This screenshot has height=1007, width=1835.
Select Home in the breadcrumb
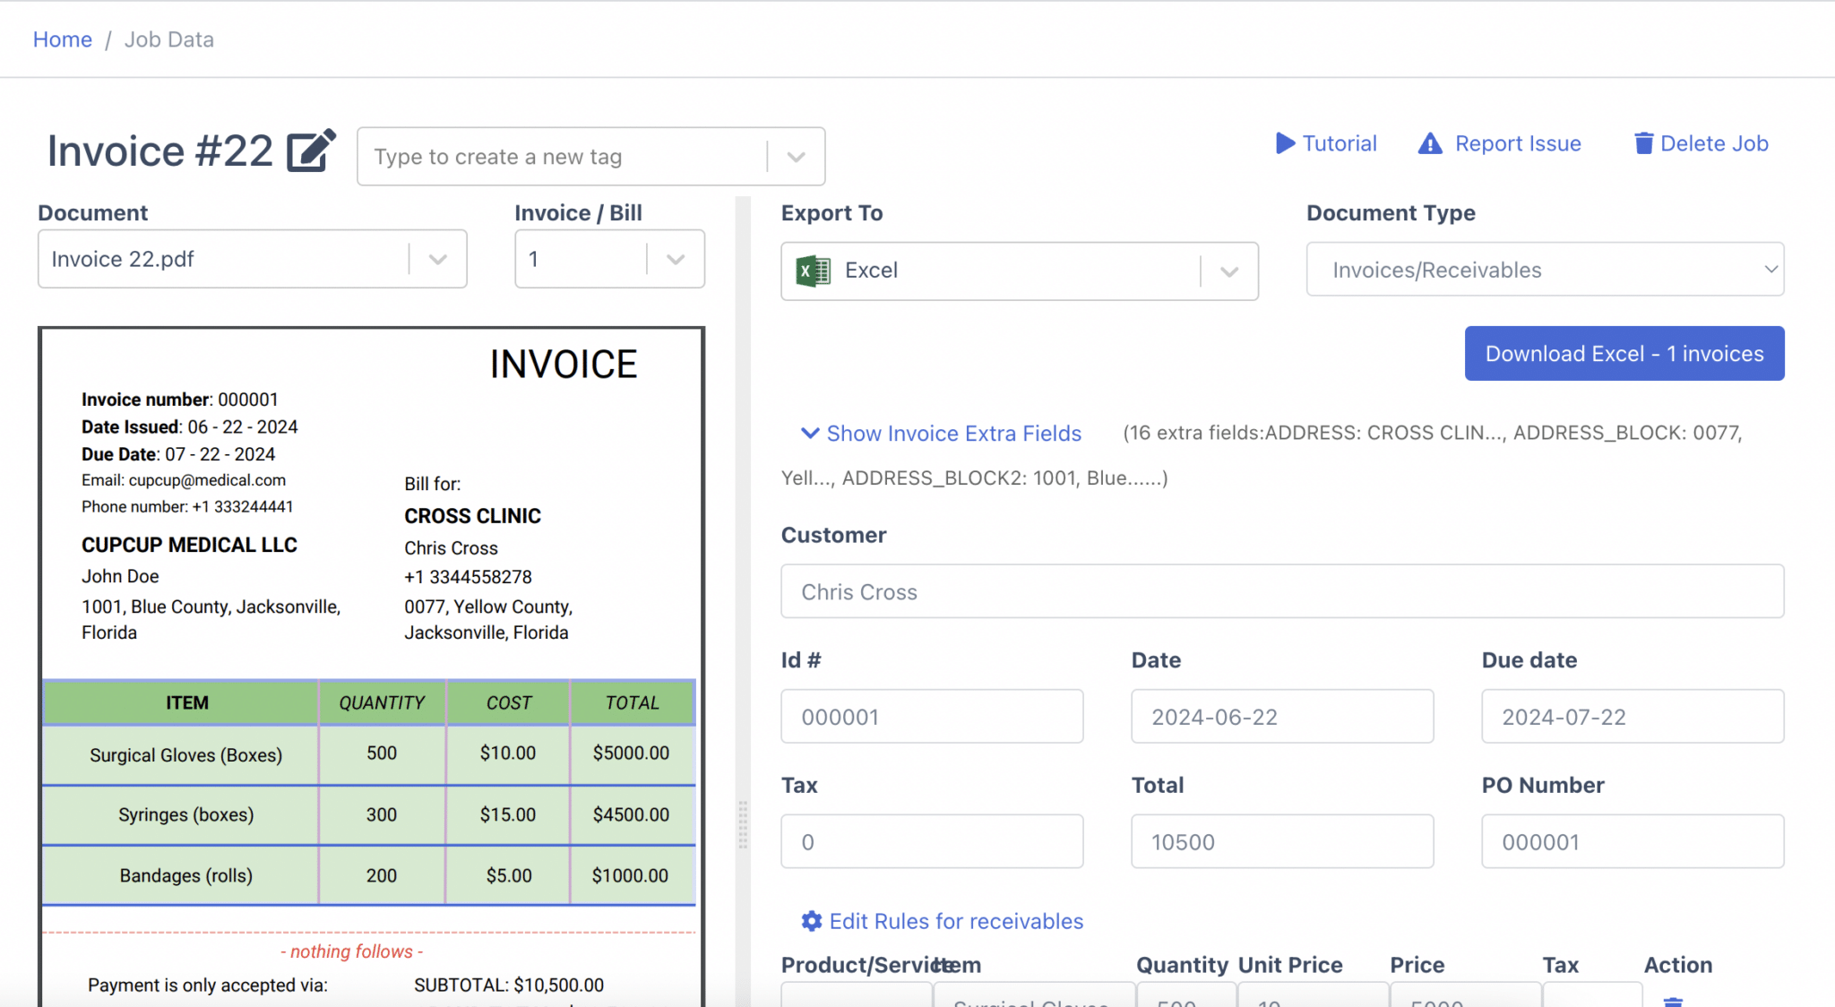[62, 39]
